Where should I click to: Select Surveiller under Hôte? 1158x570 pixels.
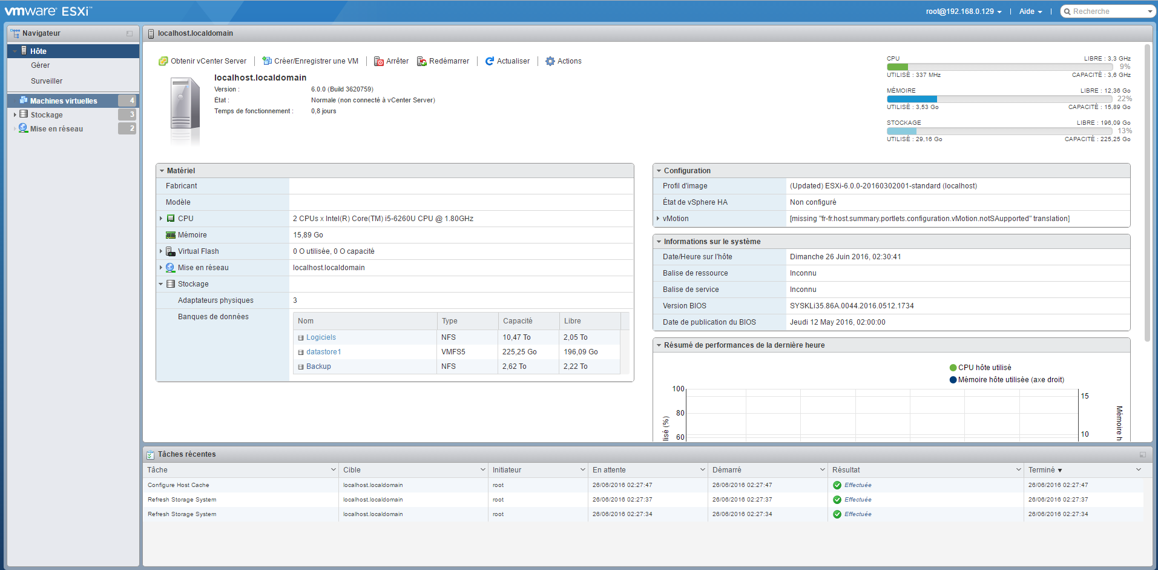[x=47, y=81]
